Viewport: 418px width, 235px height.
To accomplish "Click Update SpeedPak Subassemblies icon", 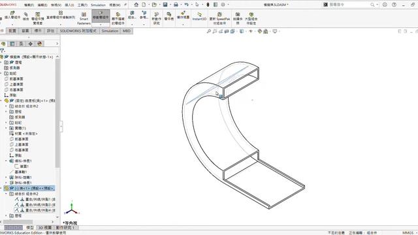I will pyautogui.click(x=219, y=14).
